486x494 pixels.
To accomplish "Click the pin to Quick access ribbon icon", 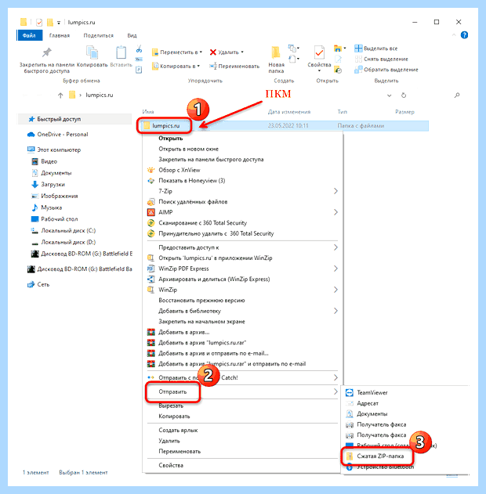I will pos(47,52).
